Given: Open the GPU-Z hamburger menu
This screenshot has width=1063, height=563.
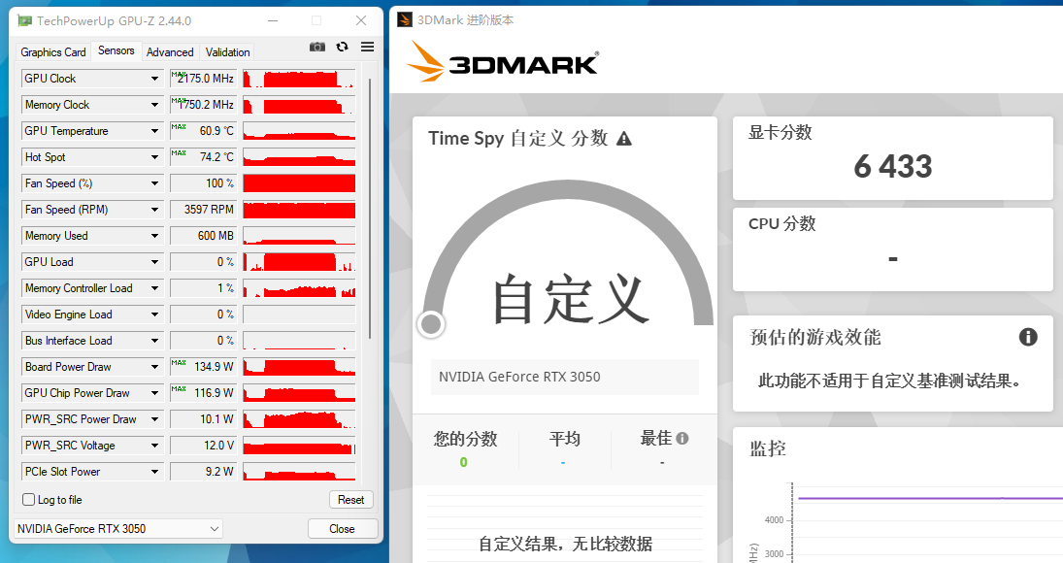Looking at the screenshot, I should tap(367, 47).
